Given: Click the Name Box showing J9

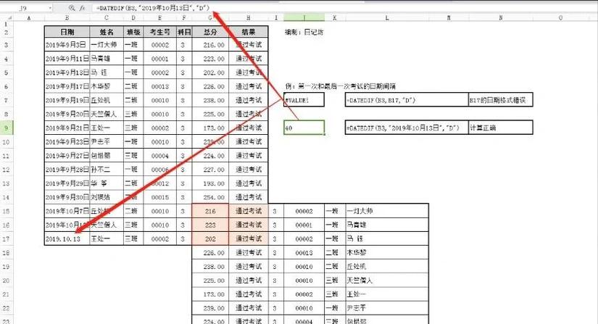Looking at the screenshot, I should pos(25,7).
